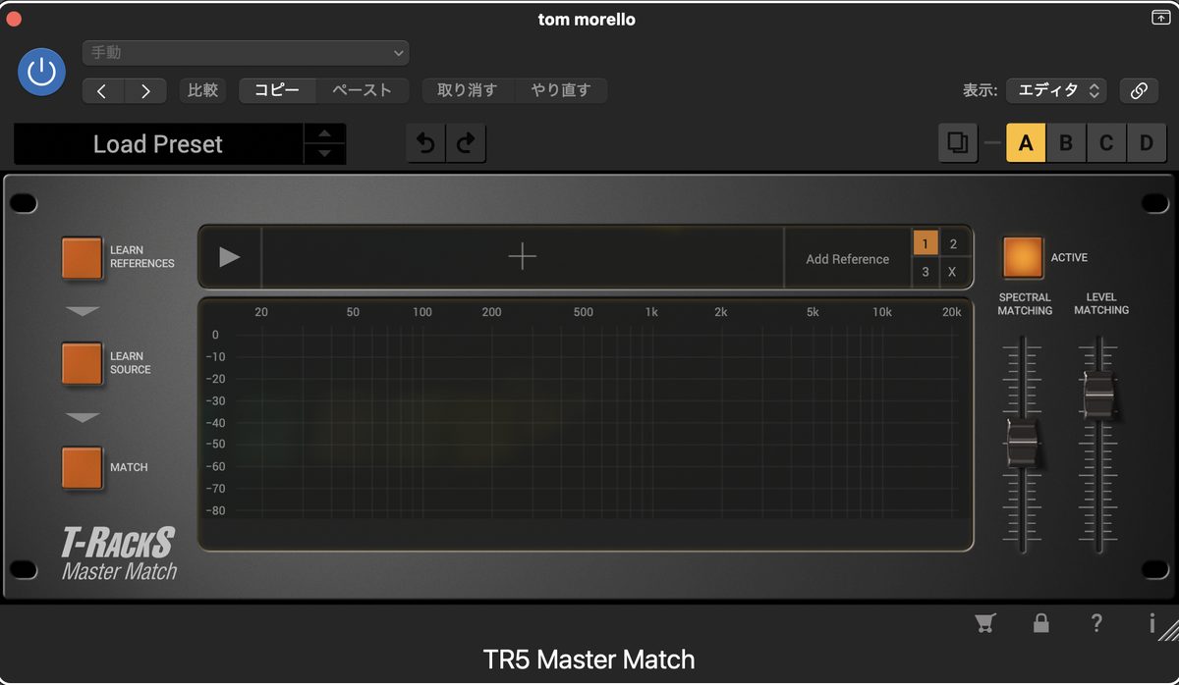Click the 1k frequency label

coord(651,312)
